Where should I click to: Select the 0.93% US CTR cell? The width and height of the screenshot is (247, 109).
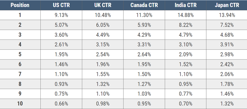(61, 84)
